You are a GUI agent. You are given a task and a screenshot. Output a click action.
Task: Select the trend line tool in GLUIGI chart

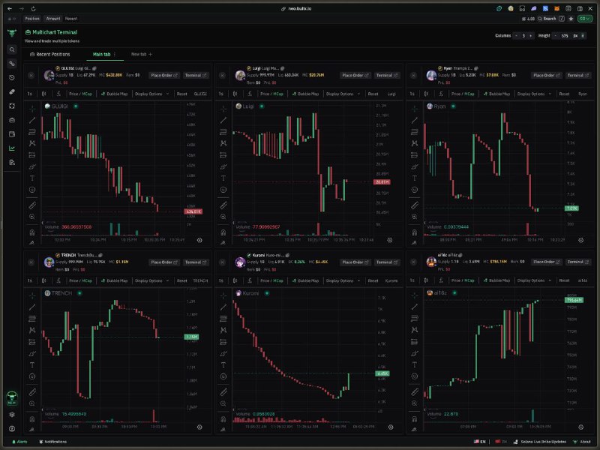click(32, 120)
